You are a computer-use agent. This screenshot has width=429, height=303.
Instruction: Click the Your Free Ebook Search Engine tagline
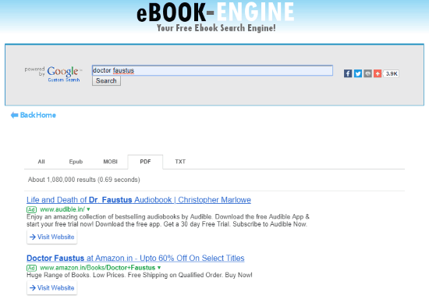click(x=216, y=28)
